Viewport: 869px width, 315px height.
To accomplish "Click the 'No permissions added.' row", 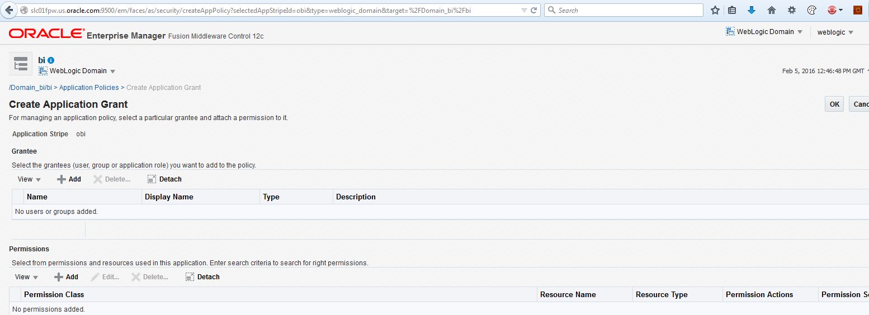I will coord(439,309).
